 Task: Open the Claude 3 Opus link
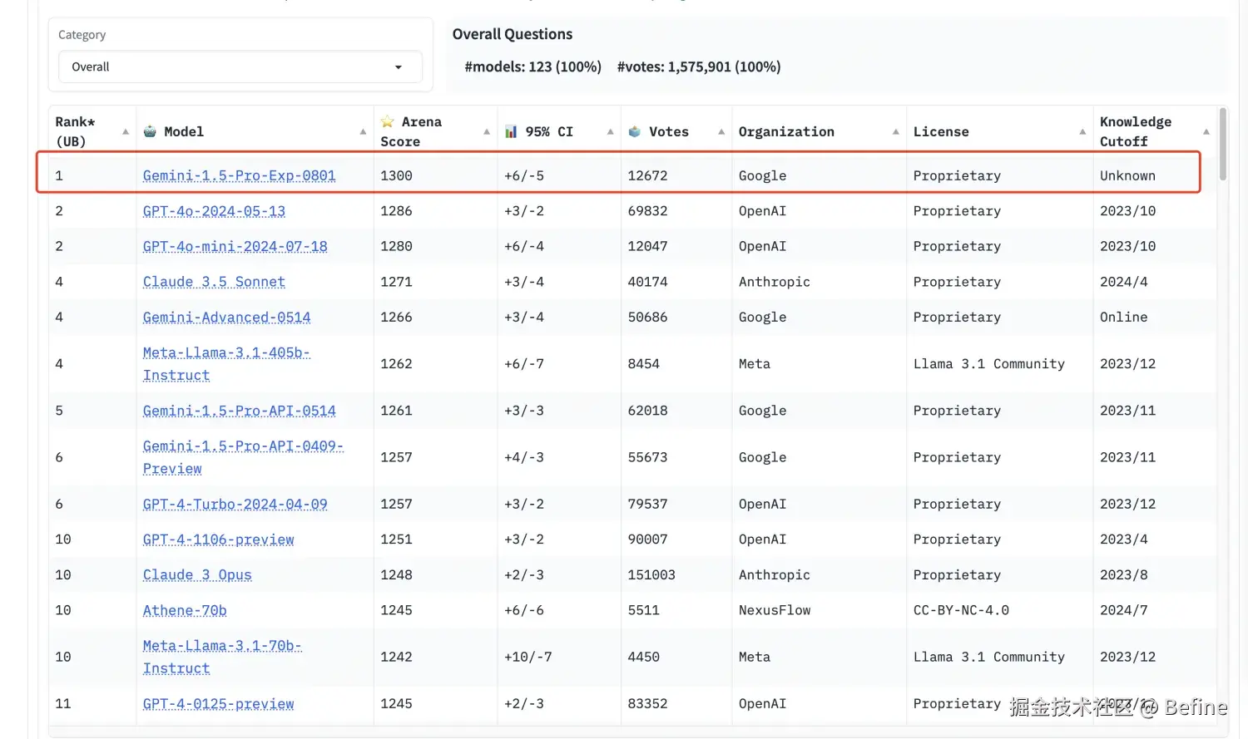coord(197,575)
